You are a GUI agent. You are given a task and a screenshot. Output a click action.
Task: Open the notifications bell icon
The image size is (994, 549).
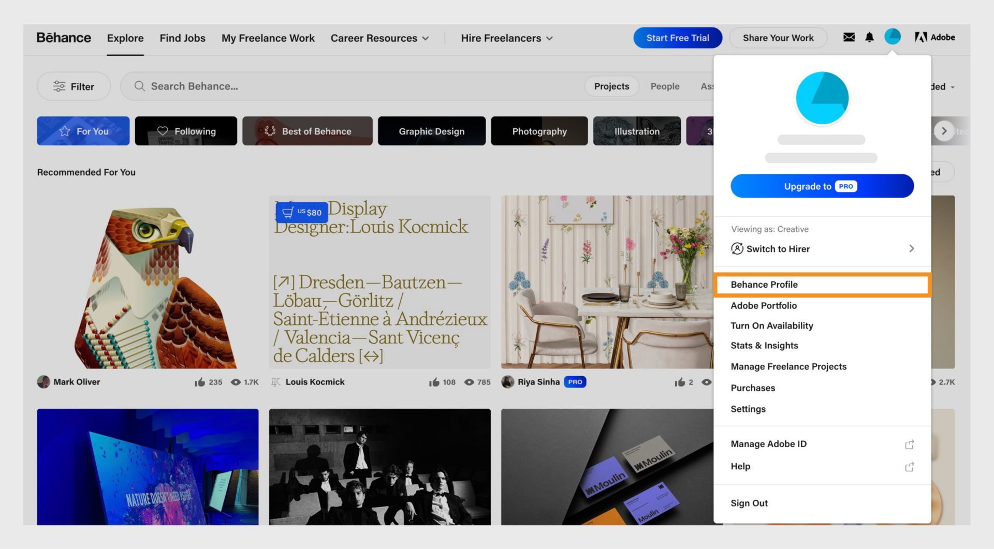869,37
